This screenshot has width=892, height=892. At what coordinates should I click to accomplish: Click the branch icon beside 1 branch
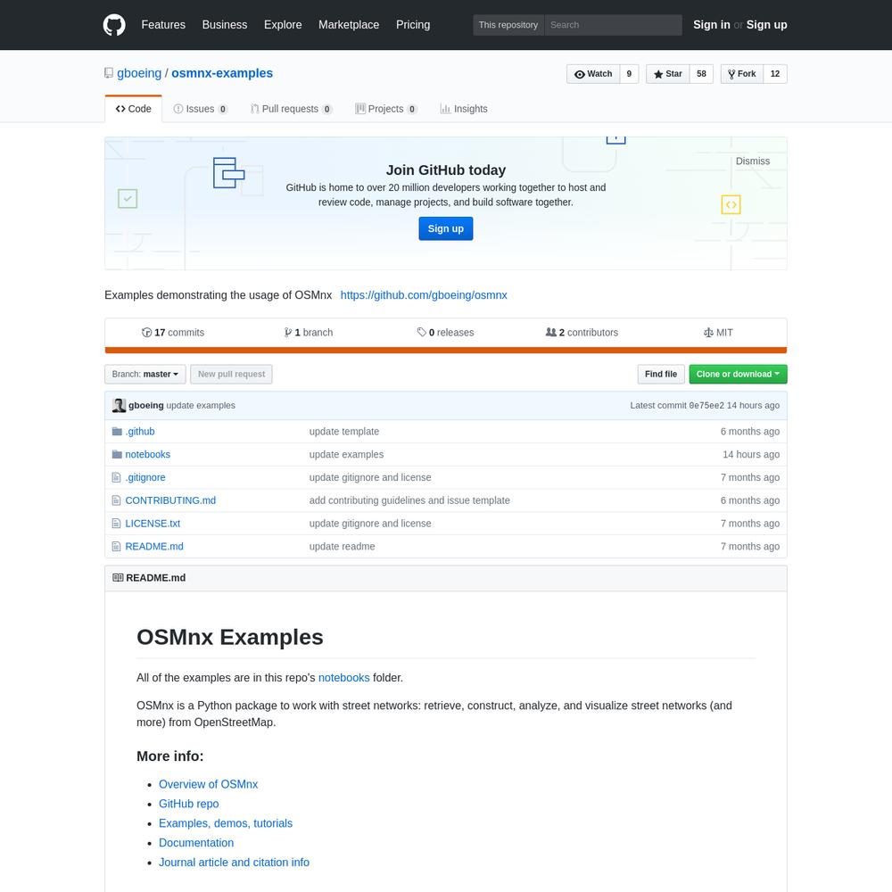pos(288,332)
